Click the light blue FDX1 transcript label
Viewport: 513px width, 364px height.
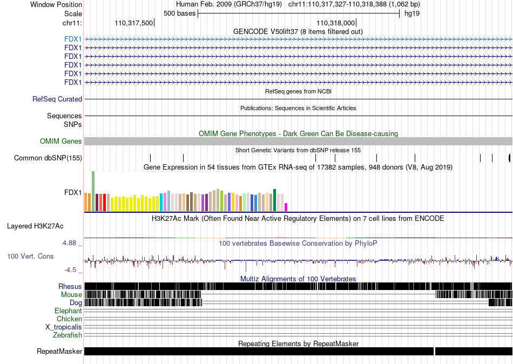73,39
